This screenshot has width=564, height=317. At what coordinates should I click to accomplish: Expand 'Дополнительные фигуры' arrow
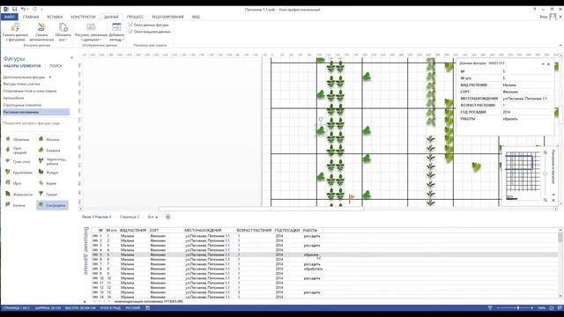(x=50, y=77)
